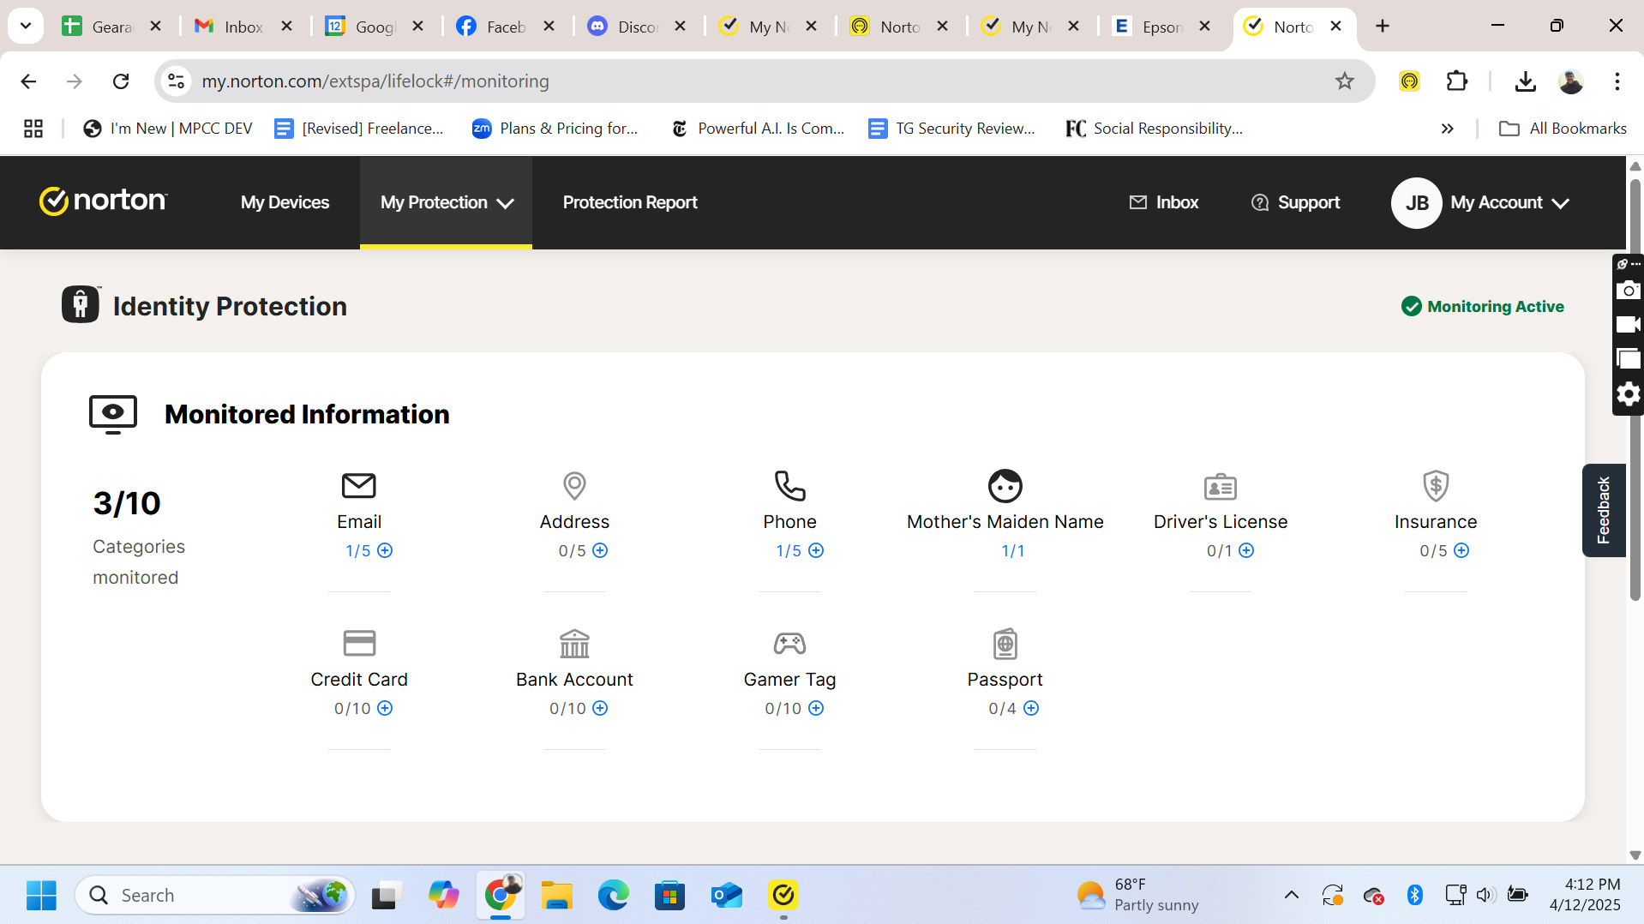Expand the My Protection dropdown
The height and width of the screenshot is (924, 1644).
point(446,202)
